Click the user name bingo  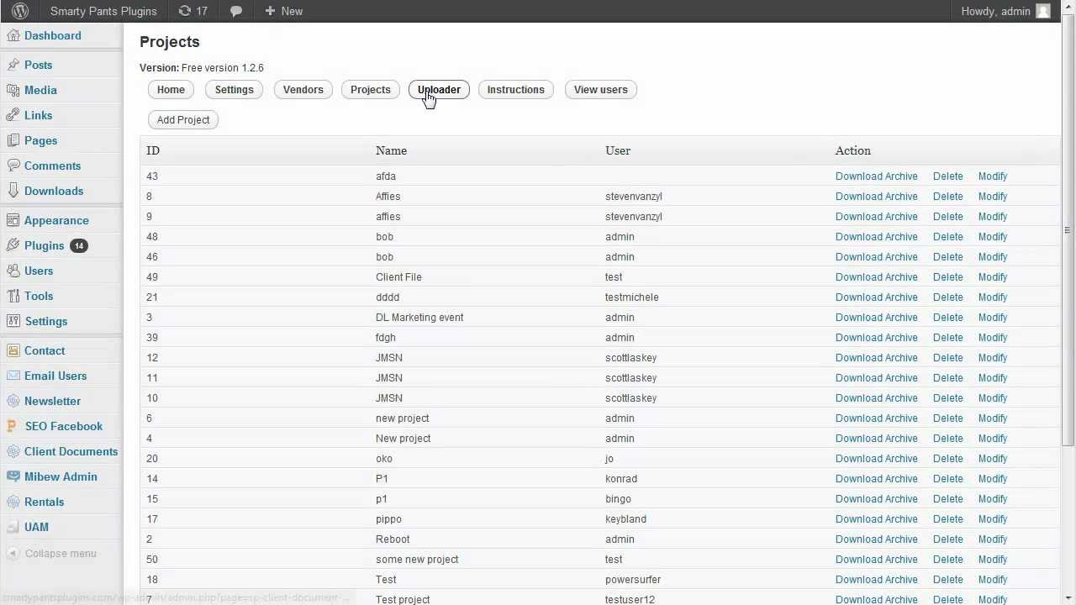618,499
